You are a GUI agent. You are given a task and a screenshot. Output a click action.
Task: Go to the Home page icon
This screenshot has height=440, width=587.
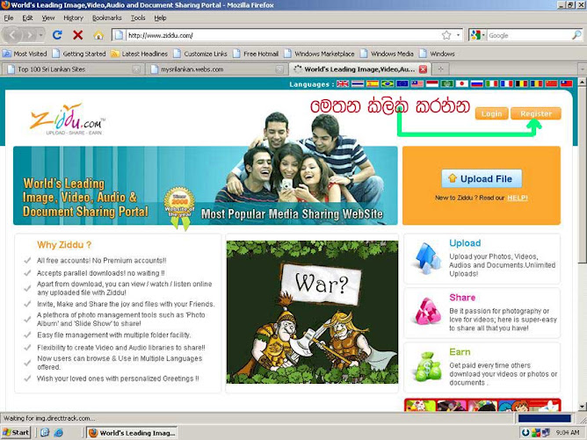click(x=98, y=35)
